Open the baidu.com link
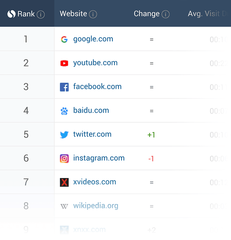Viewport: 231px width, 240px height. [x=91, y=110]
